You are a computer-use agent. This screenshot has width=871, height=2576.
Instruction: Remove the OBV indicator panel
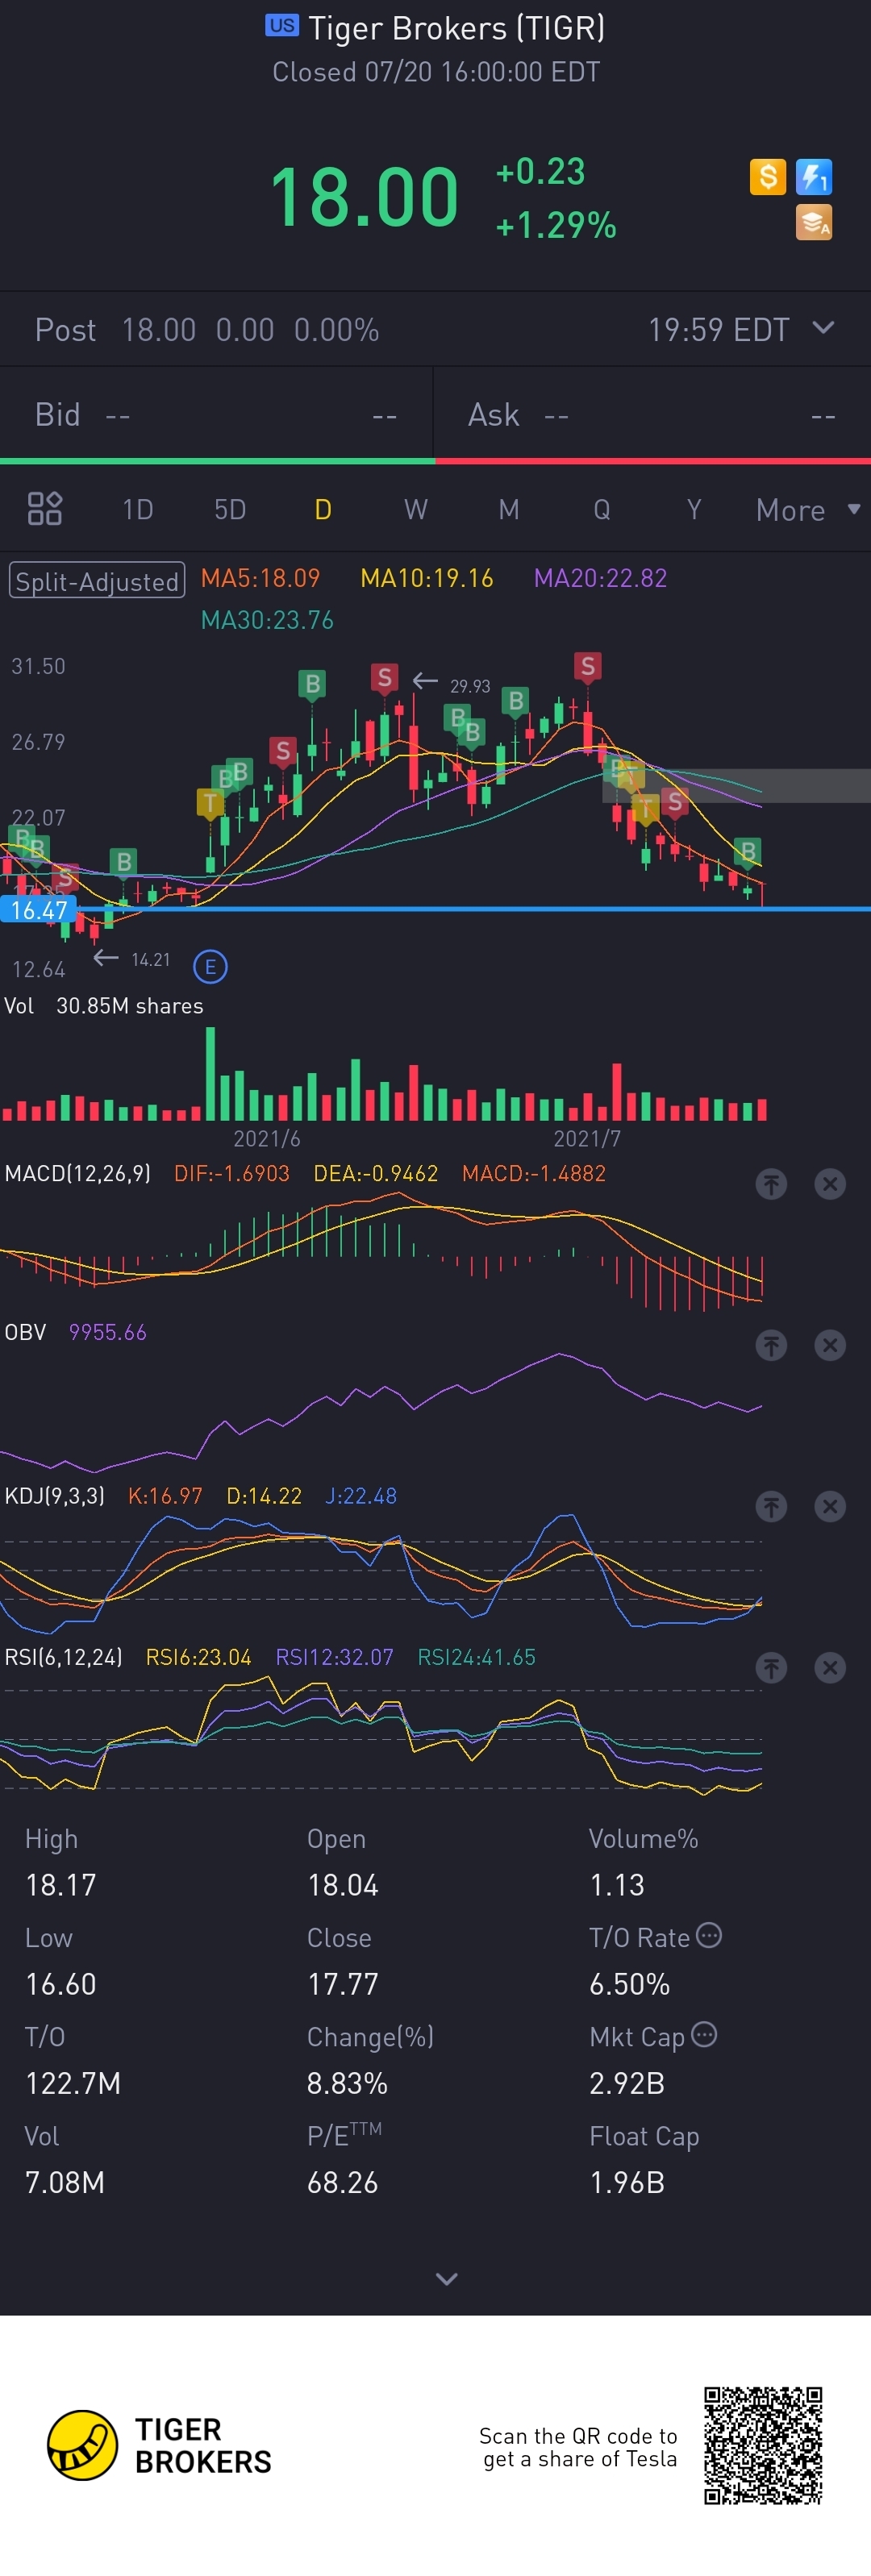830,1345
